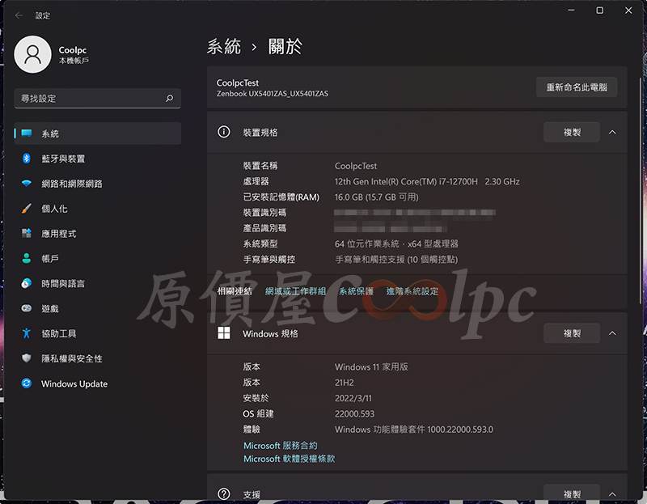The image size is (647, 504).
Task: Click the 手寫筆和觸控支援 value text
Action: pyautogui.click(x=396, y=259)
